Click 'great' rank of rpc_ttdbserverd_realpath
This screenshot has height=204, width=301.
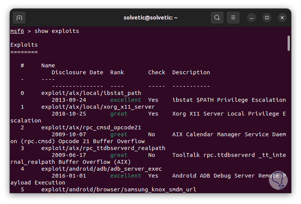click(x=119, y=156)
